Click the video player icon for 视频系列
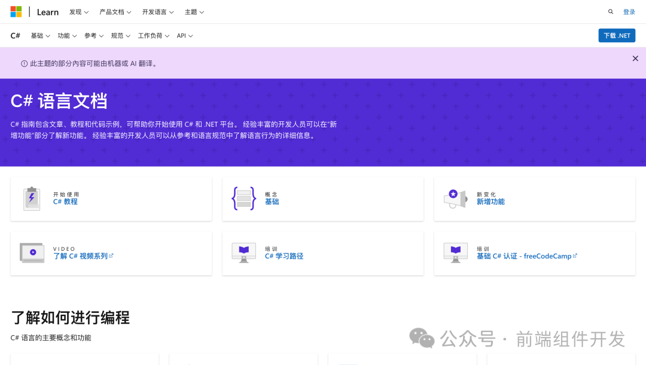This screenshot has height=365, width=646. pyautogui.click(x=32, y=253)
